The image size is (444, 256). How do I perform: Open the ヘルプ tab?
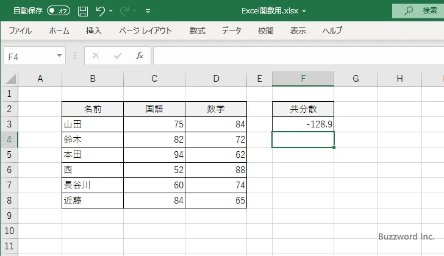332,30
